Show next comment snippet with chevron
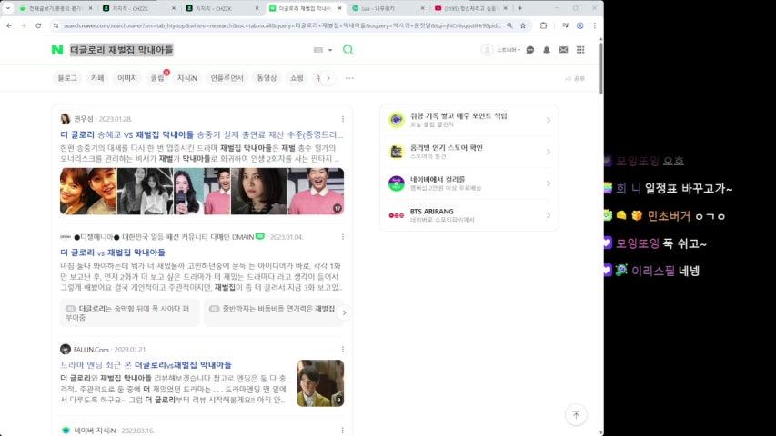 coord(344,312)
